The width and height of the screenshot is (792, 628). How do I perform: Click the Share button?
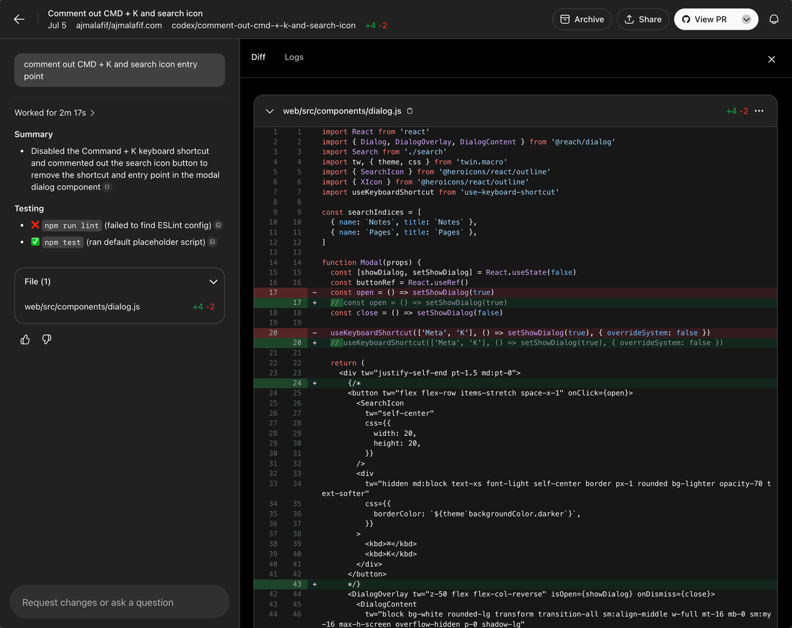tap(643, 19)
